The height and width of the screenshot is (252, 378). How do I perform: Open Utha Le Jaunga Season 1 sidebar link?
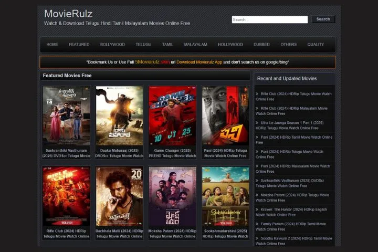[x=289, y=125]
